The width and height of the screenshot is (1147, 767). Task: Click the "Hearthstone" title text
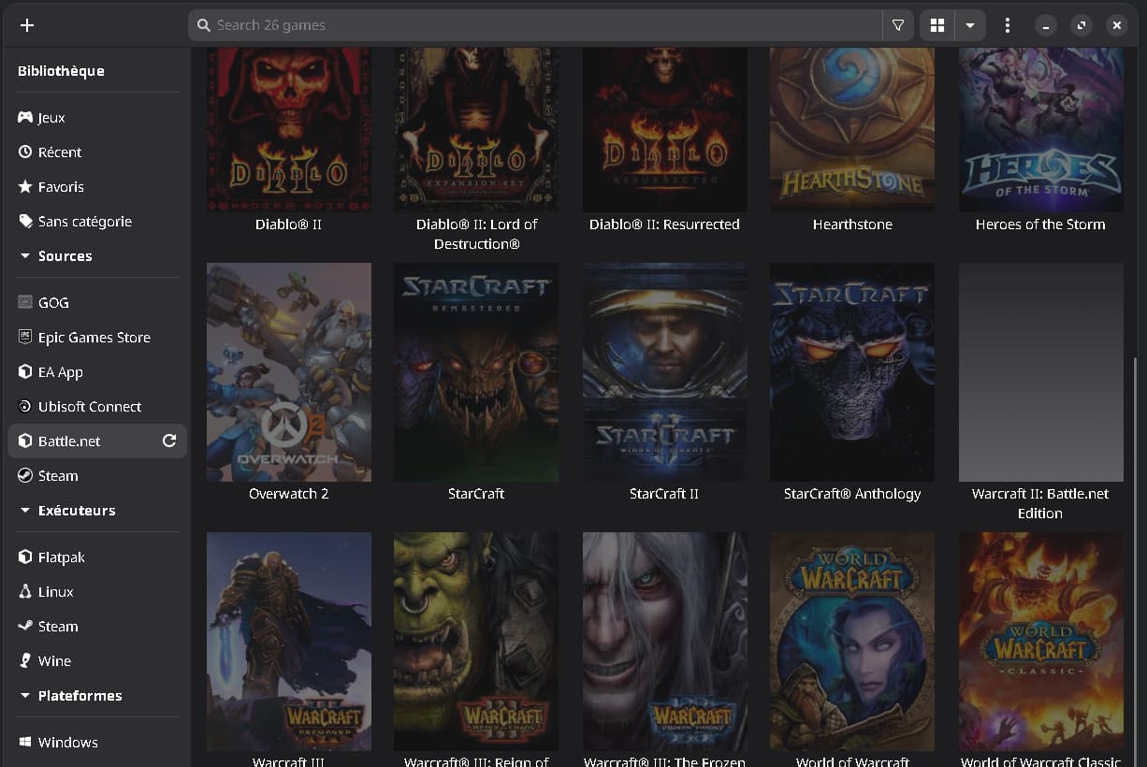pos(852,224)
